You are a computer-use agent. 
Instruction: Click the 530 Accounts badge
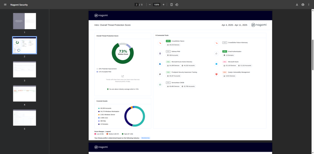pyautogui.click(x=172, y=55)
